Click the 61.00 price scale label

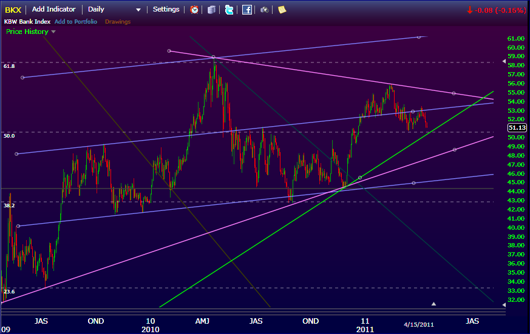tap(516, 39)
